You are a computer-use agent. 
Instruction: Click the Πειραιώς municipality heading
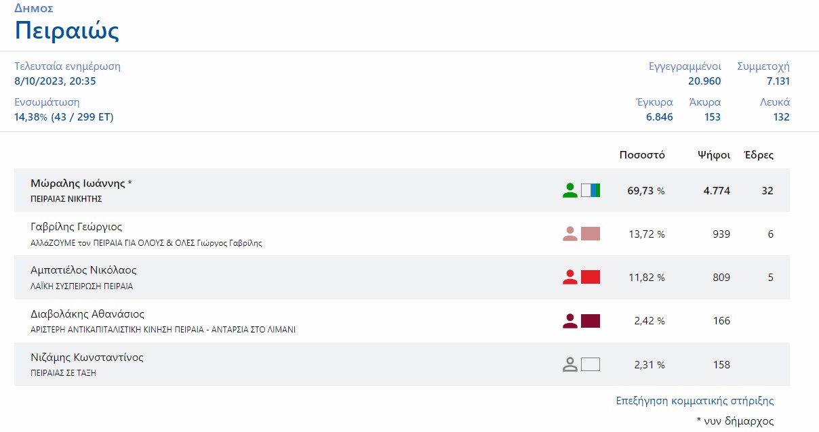[x=66, y=30]
